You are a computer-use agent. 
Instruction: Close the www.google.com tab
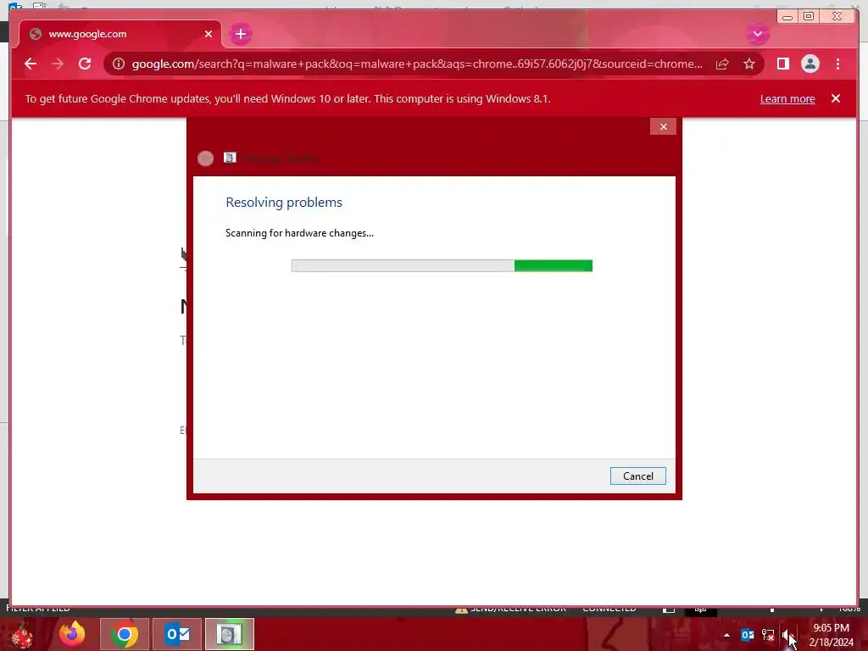click(x=209, y=34)
